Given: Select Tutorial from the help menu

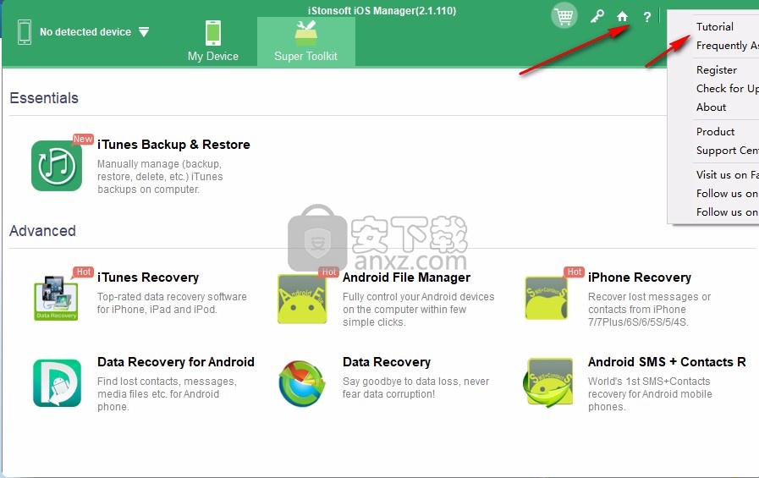Looking at the screenshot, I should coord(714,26).
